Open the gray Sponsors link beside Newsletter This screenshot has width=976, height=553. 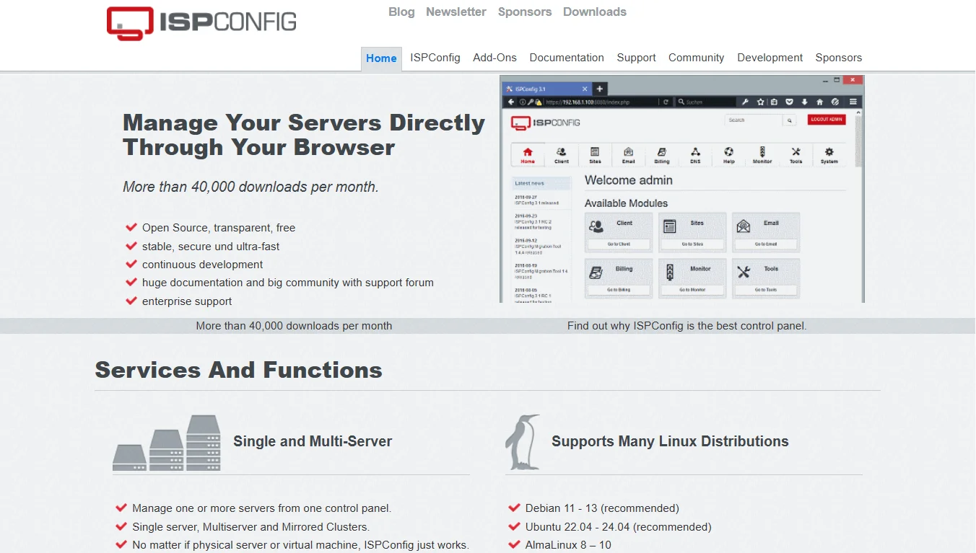pos(525,12)
